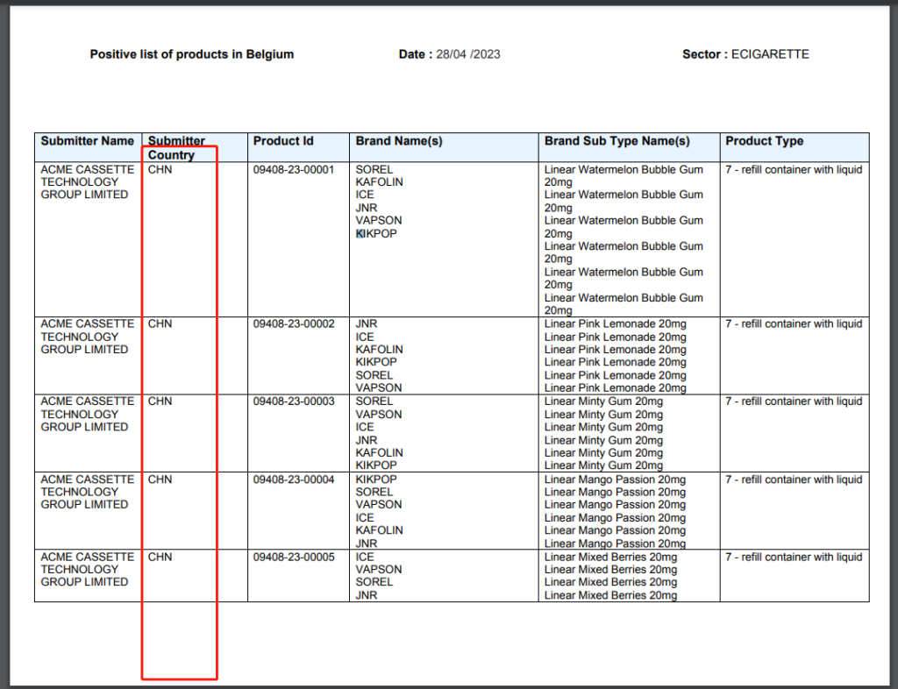The width and height of the screenshot is (898, 689).
Task: Click CHN in the 09408-23-00003 row
Action: [x=160, y=401]
